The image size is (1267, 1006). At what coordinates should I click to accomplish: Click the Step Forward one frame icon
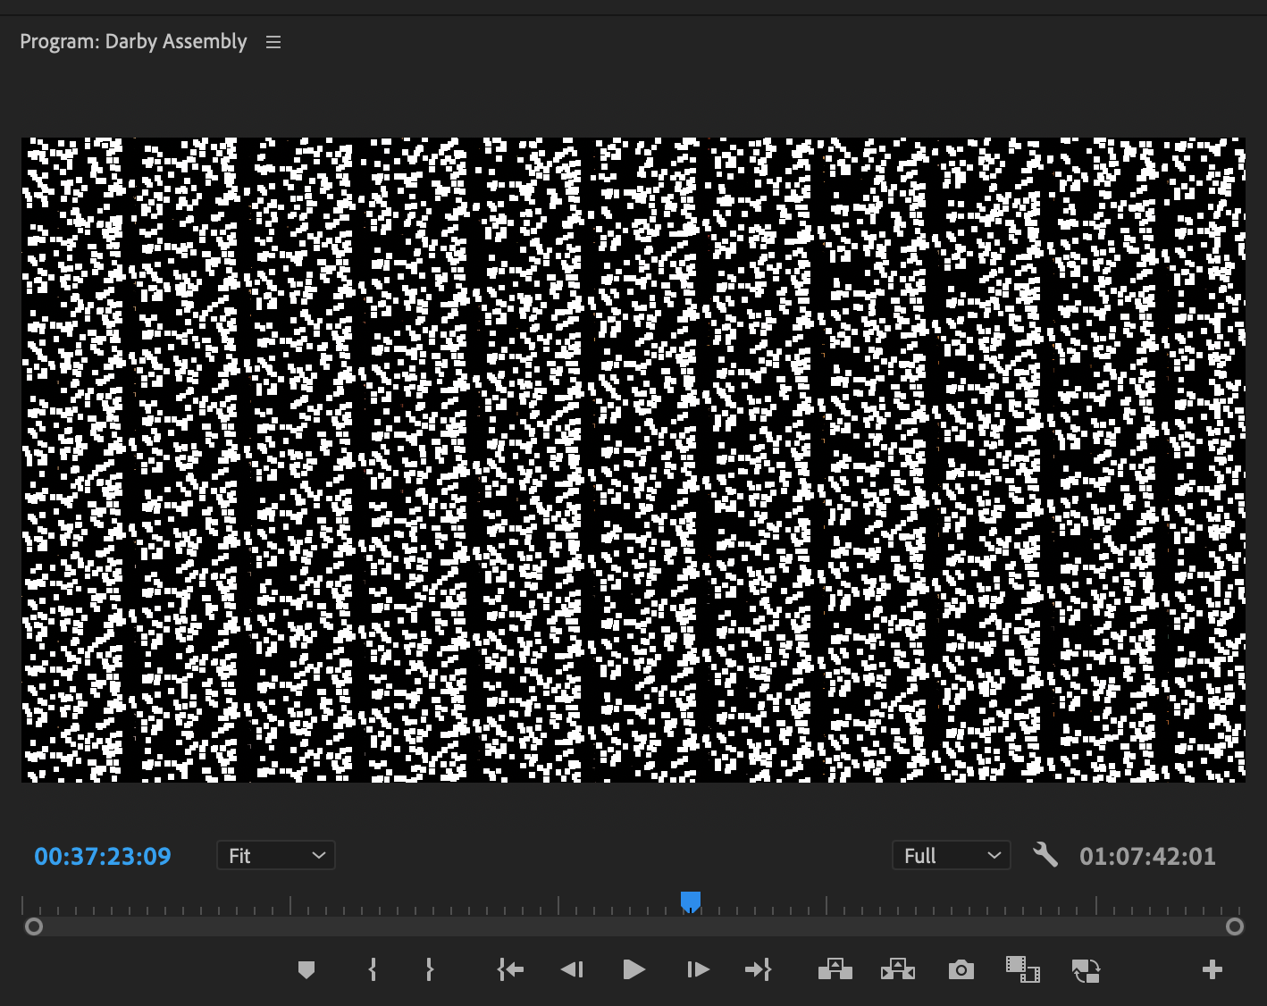click(x=697, y=969)
